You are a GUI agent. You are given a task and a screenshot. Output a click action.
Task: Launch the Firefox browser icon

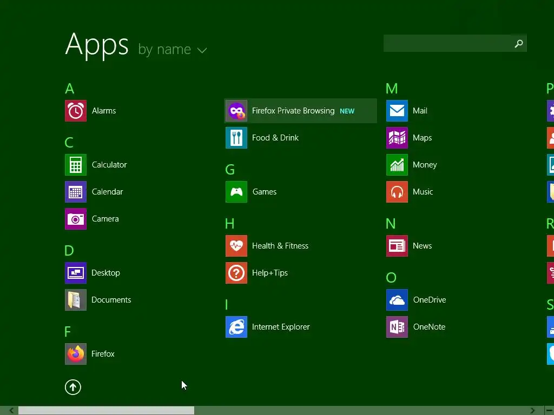(x=76, y=354)
